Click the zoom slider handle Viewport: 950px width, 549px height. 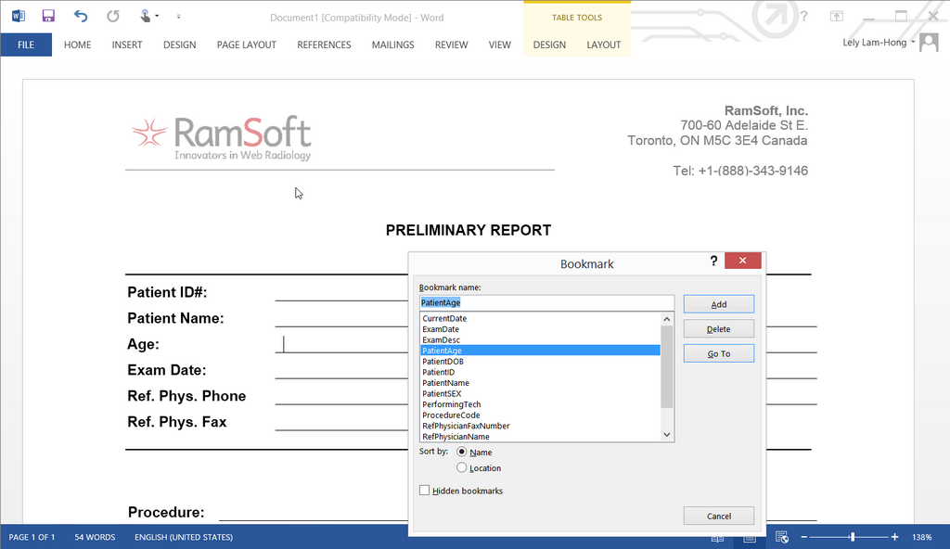click(852, 537)
